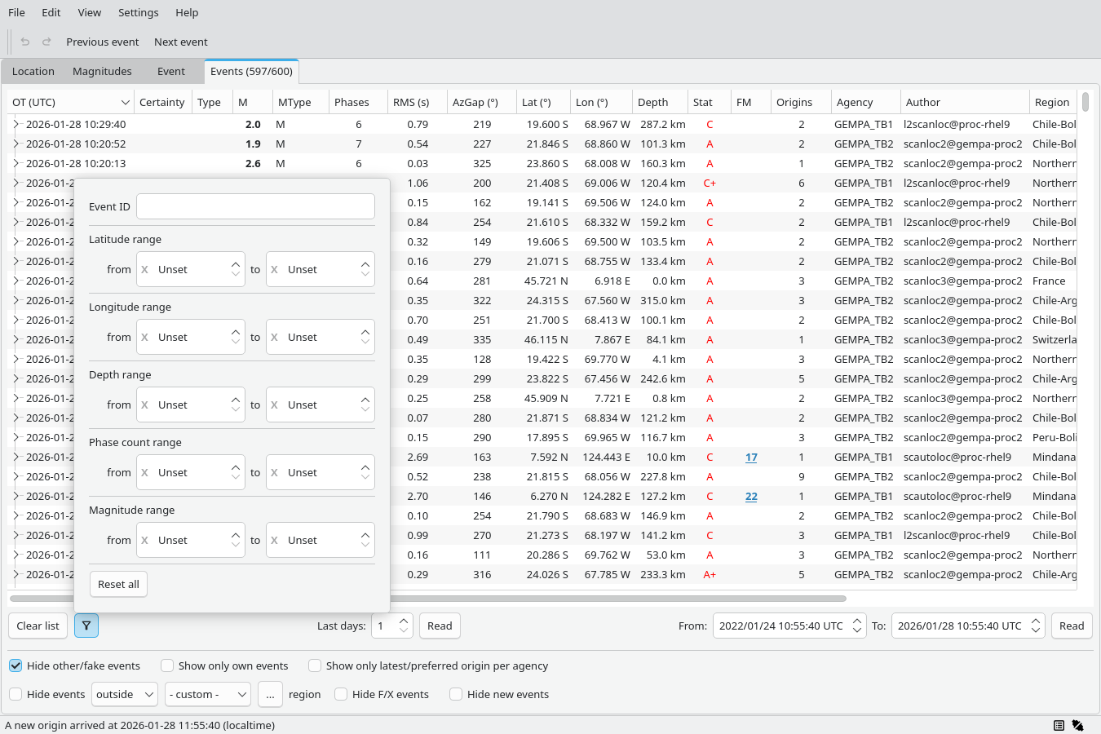The width and height of the screenshot is (1101, 734).
Task: Click the horizontal scrollbar of the events table
Action: (620, 598)
